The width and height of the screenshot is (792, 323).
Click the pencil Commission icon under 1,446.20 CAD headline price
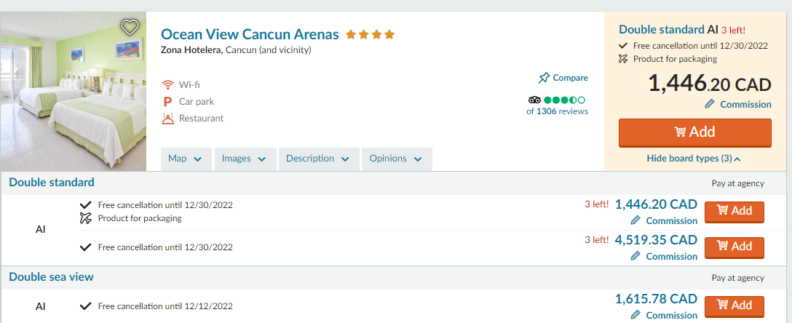point(710,104)
